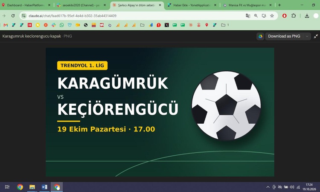The height and width of the screenshot is (192, 320).
Task: Open a new browser tab
Action: pyautogui.click(x=279, y=5)
